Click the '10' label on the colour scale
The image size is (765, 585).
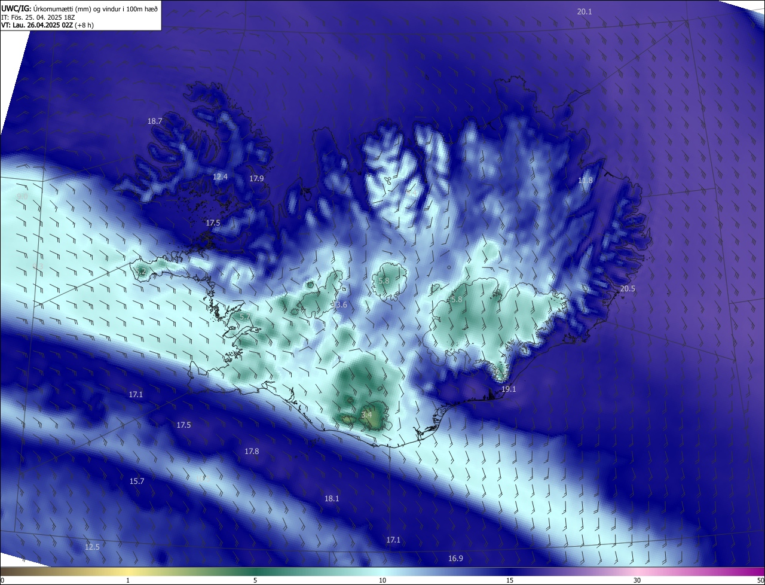click(382, 580)
